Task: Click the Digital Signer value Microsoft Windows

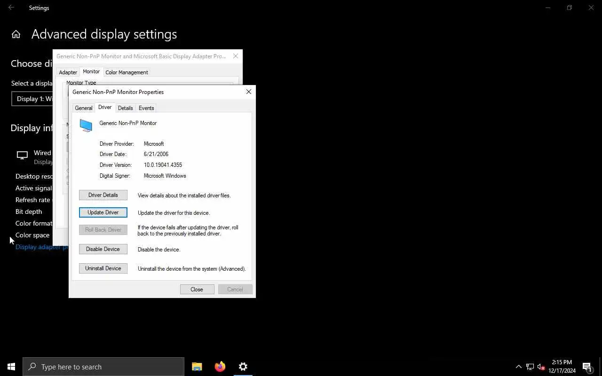Action: [x=165, y=176]
